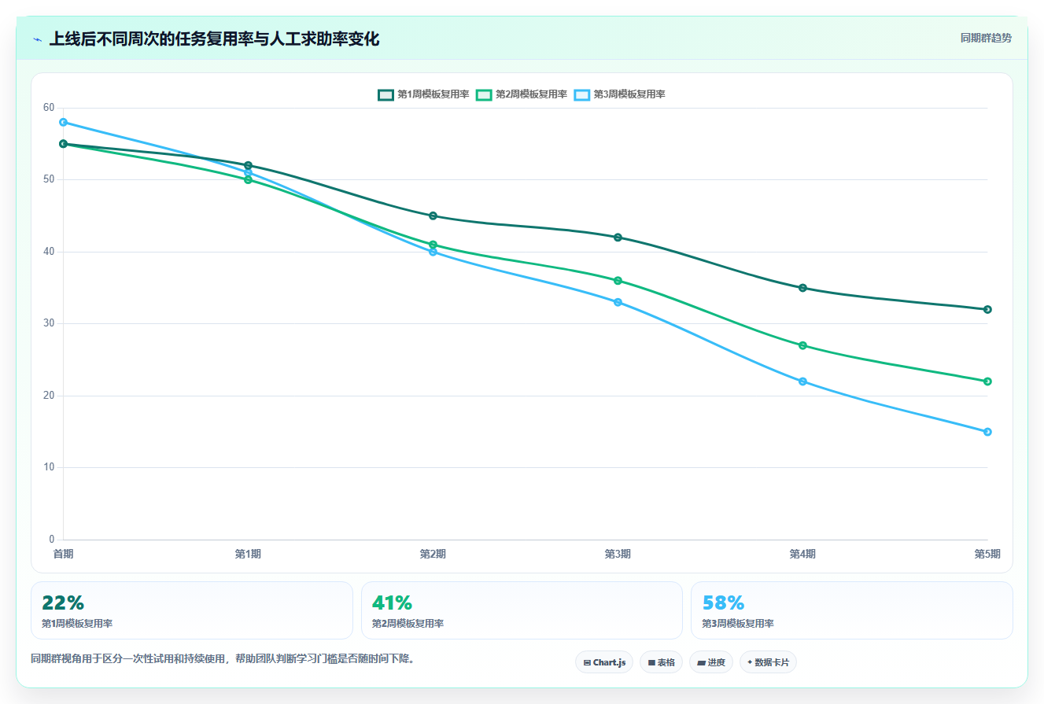
Task: Click the 50 y-axis tick label
Action: [x=49, y=179]
